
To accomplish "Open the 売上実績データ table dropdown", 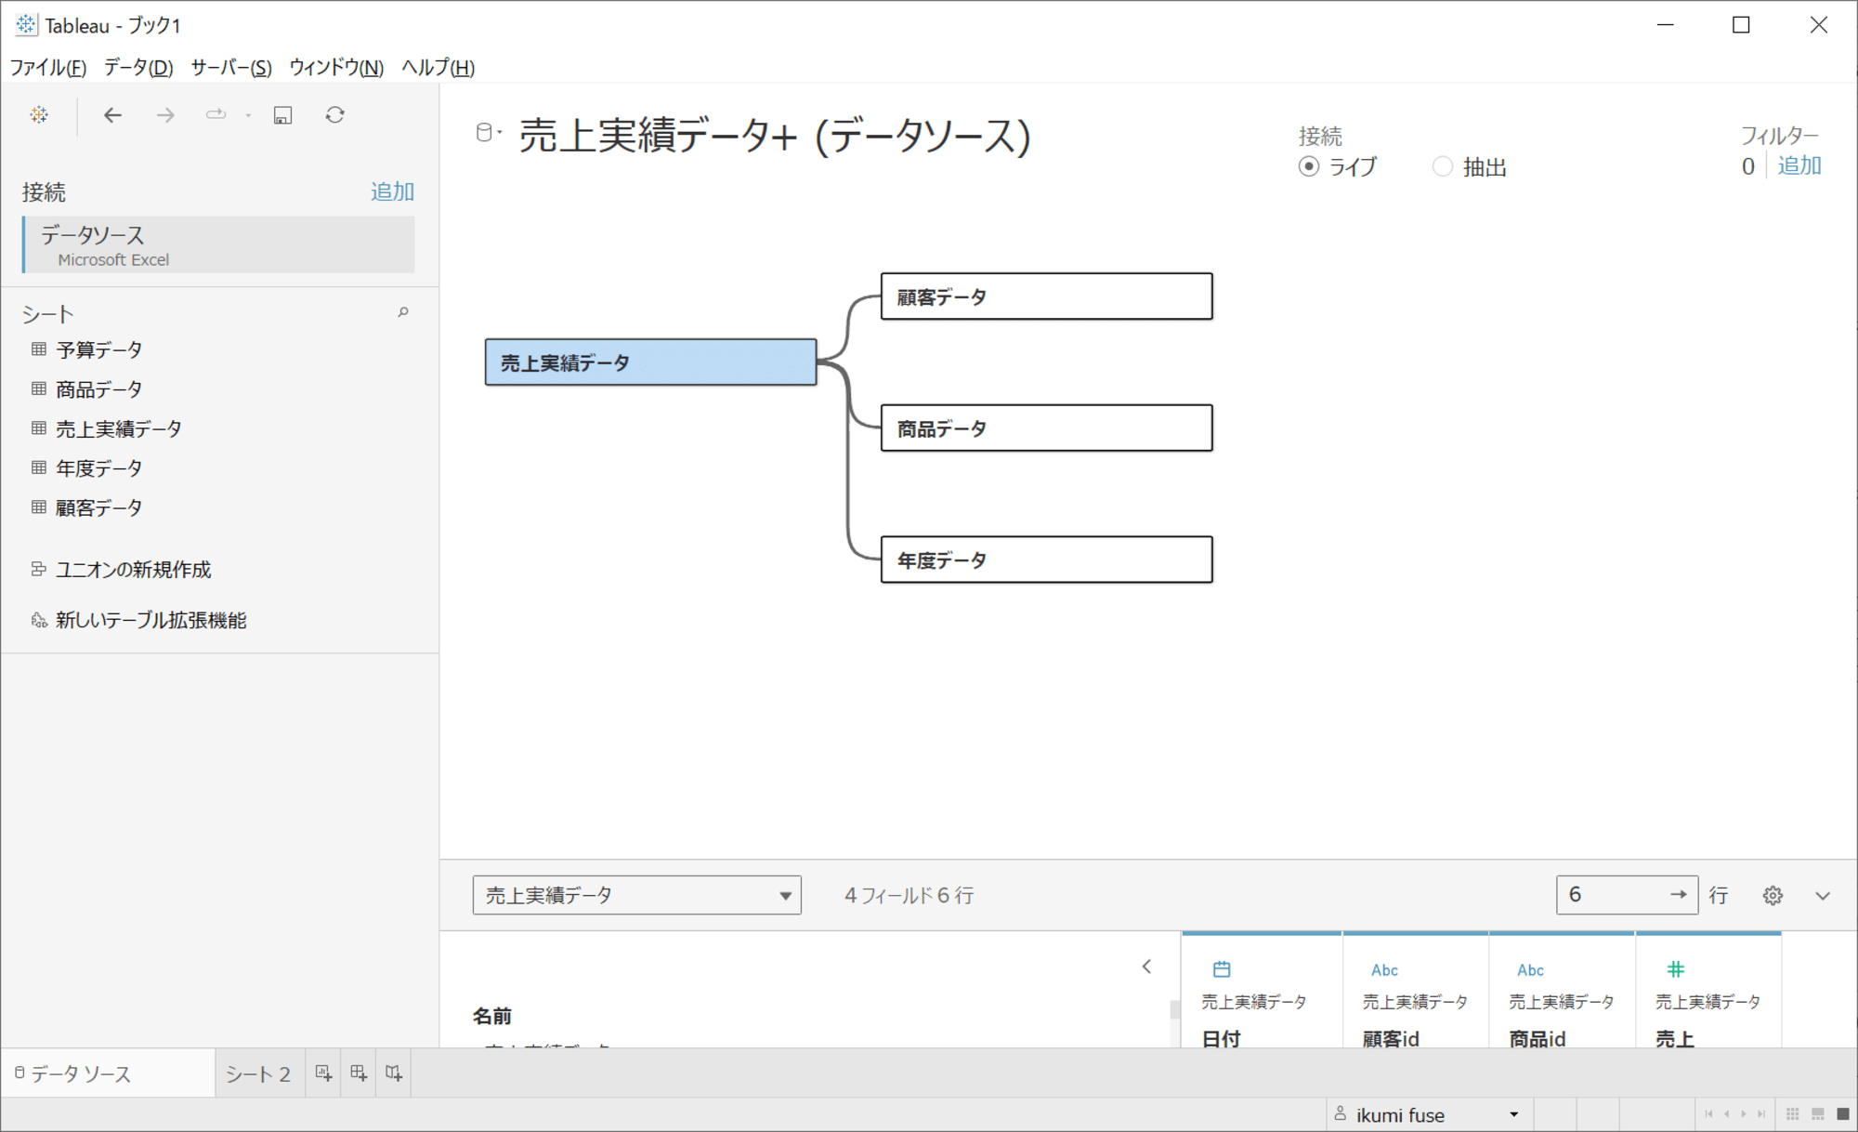I will [x=636, y=895].
